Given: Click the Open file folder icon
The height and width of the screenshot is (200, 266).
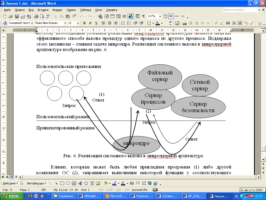Looking at the screenshot, I should tap(11, 16).
